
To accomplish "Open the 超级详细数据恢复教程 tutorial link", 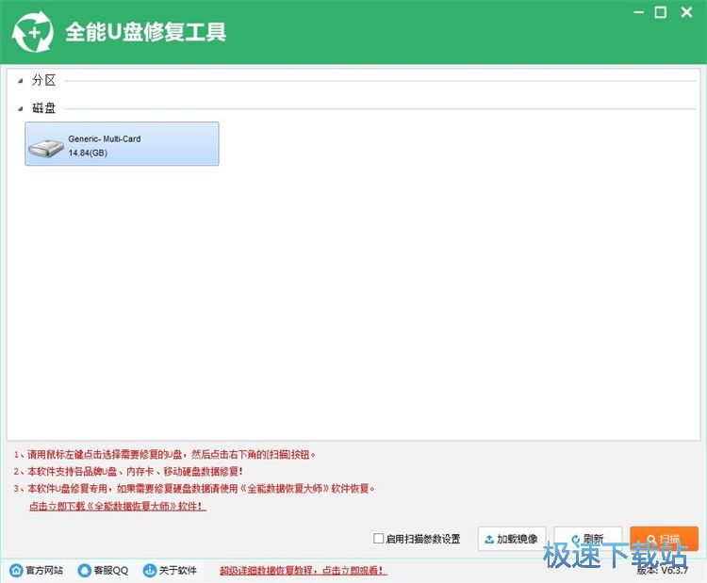I will pyautogui.click(x=304, y=571).
